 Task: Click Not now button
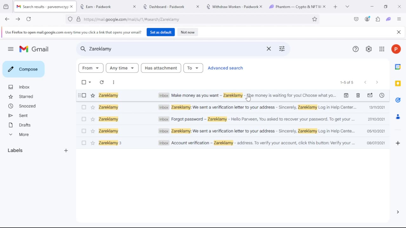coord(187,32)
